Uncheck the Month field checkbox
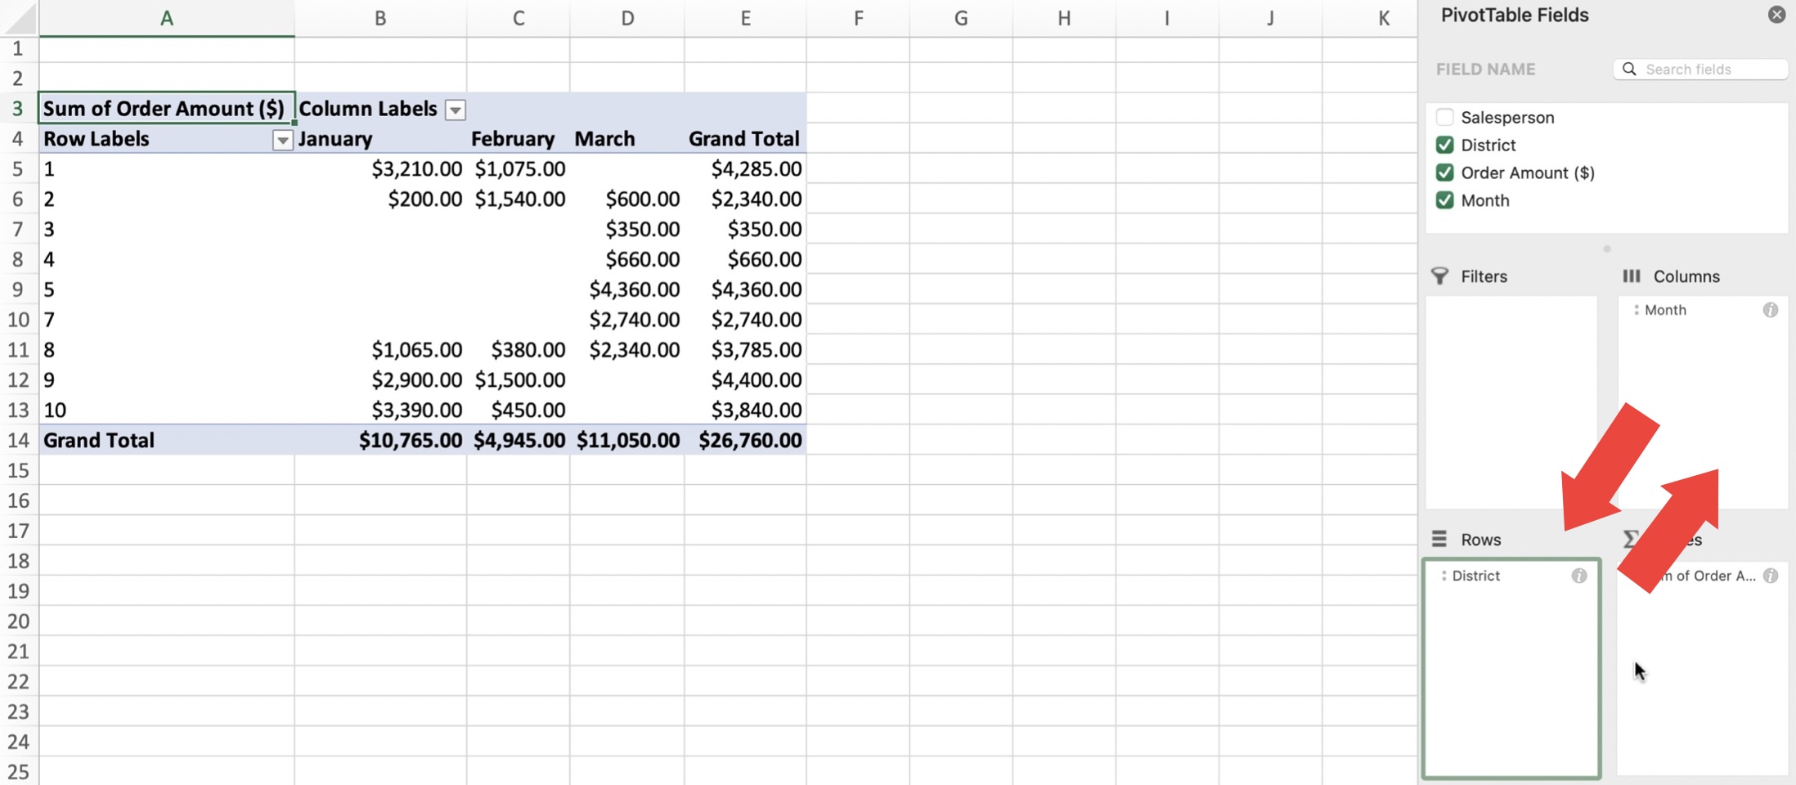The width and height of the screenshot is (1796, 785). [x=1444, y=200]
